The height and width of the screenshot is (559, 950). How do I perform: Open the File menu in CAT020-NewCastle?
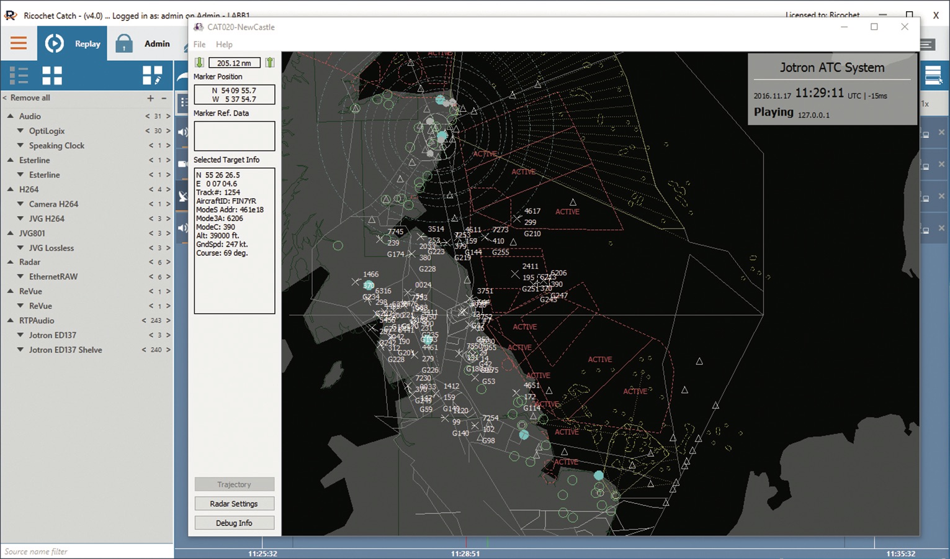pos(199,45)
